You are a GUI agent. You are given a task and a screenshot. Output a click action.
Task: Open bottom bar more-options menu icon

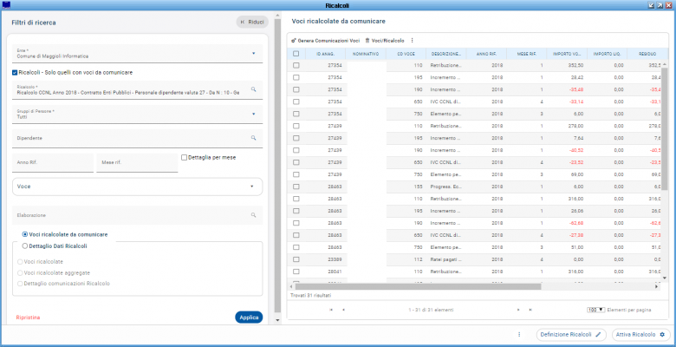coord(519,335)
